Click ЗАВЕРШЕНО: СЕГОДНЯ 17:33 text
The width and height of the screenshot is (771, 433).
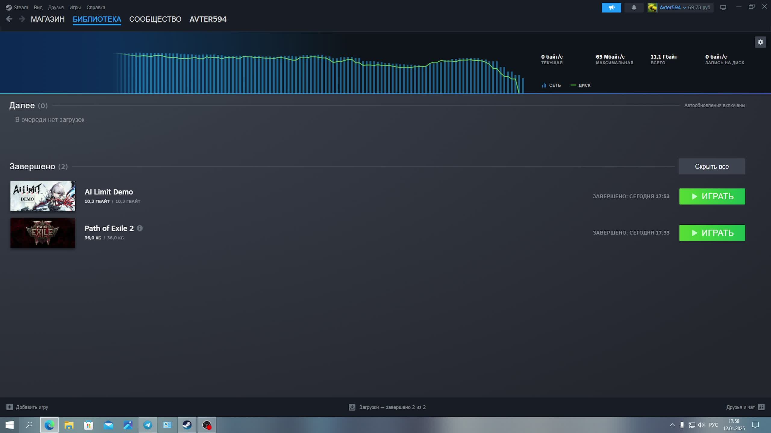point(631,233)
